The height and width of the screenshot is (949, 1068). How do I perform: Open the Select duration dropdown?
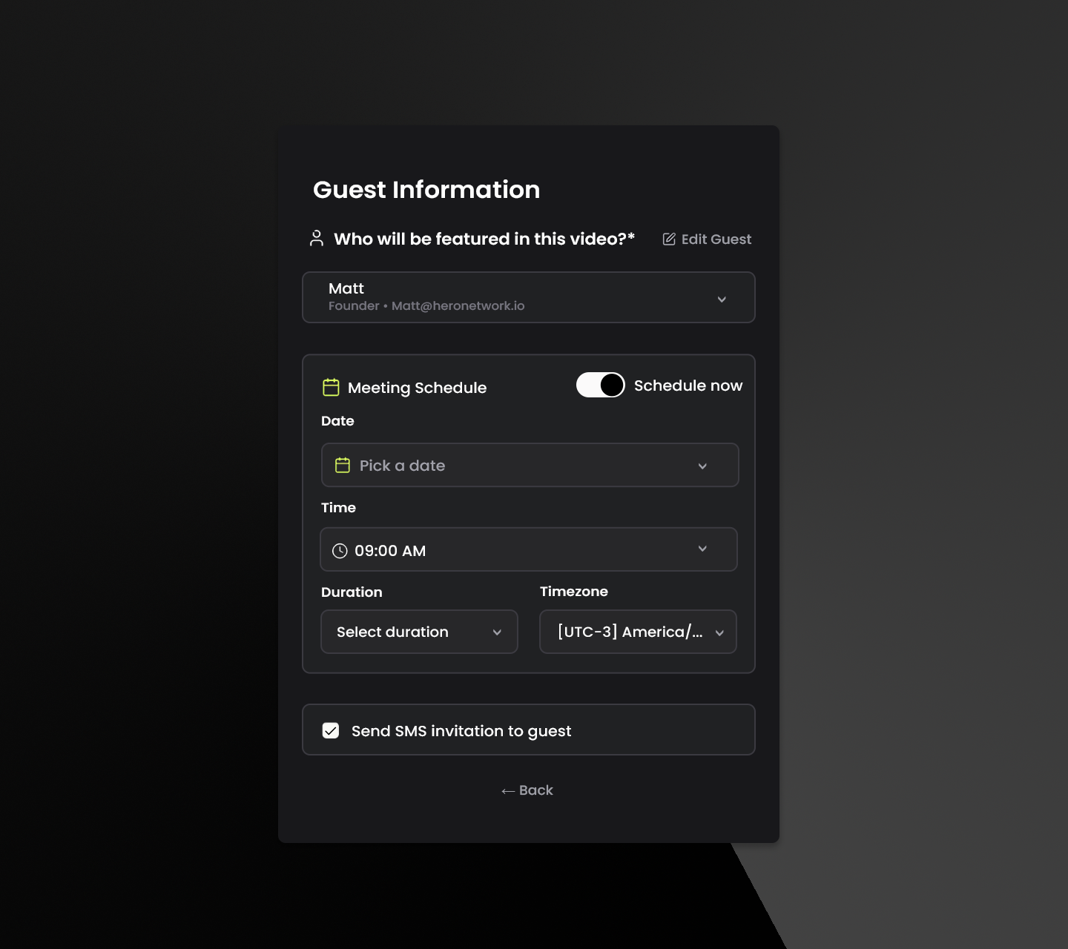click(419, 632)
